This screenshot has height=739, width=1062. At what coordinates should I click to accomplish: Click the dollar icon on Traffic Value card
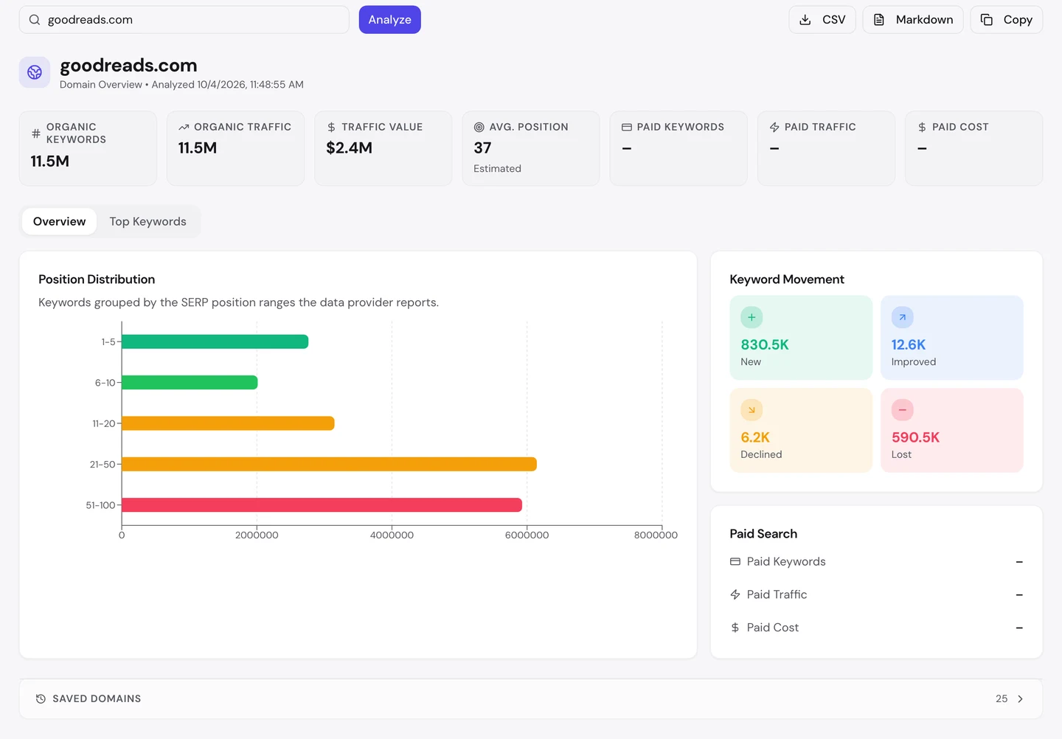331,128
